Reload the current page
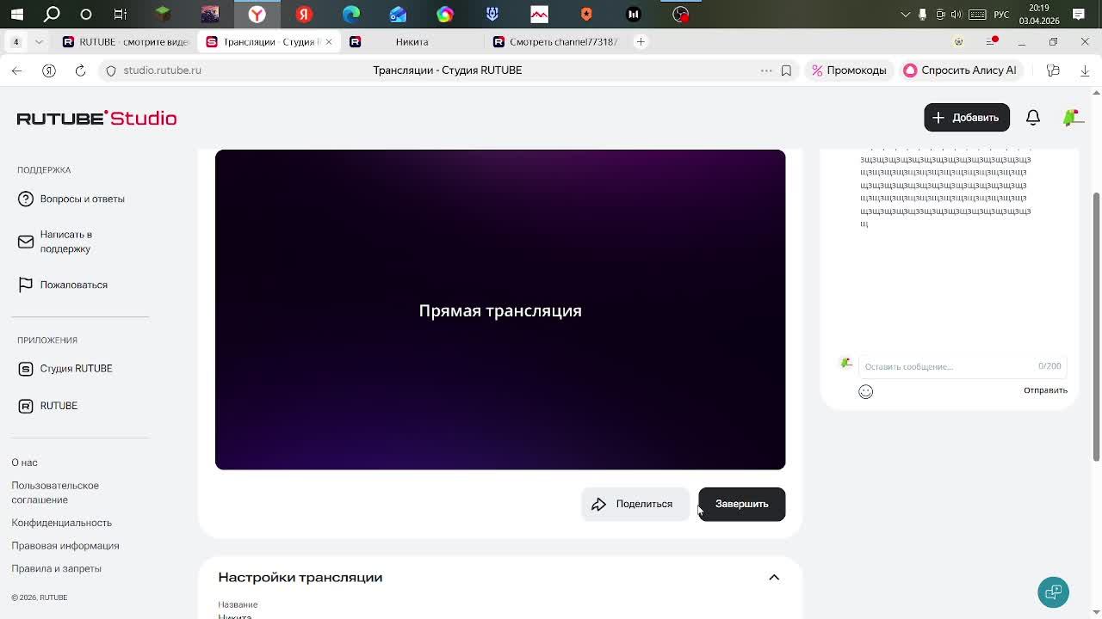The image size is (1102, 619). click(x=80, y=70)
